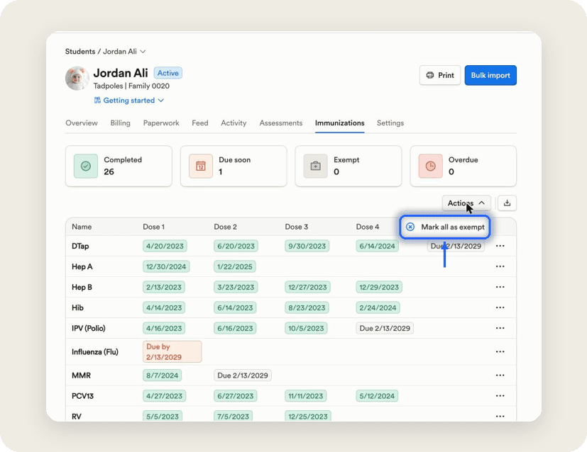Expand the Getting started dropdown
The height and width of the screenshot is (452, 587).
coord(128,100)
